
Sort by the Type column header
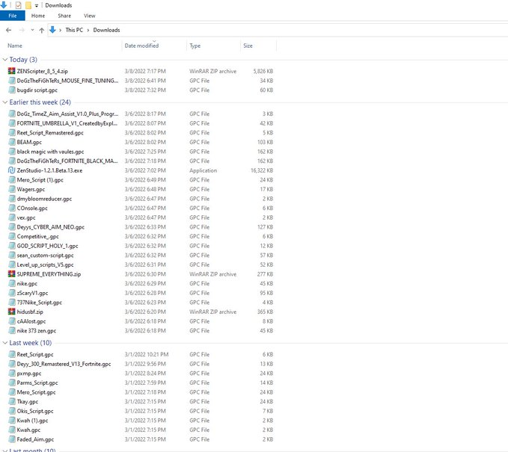click(x=195, y=46)
